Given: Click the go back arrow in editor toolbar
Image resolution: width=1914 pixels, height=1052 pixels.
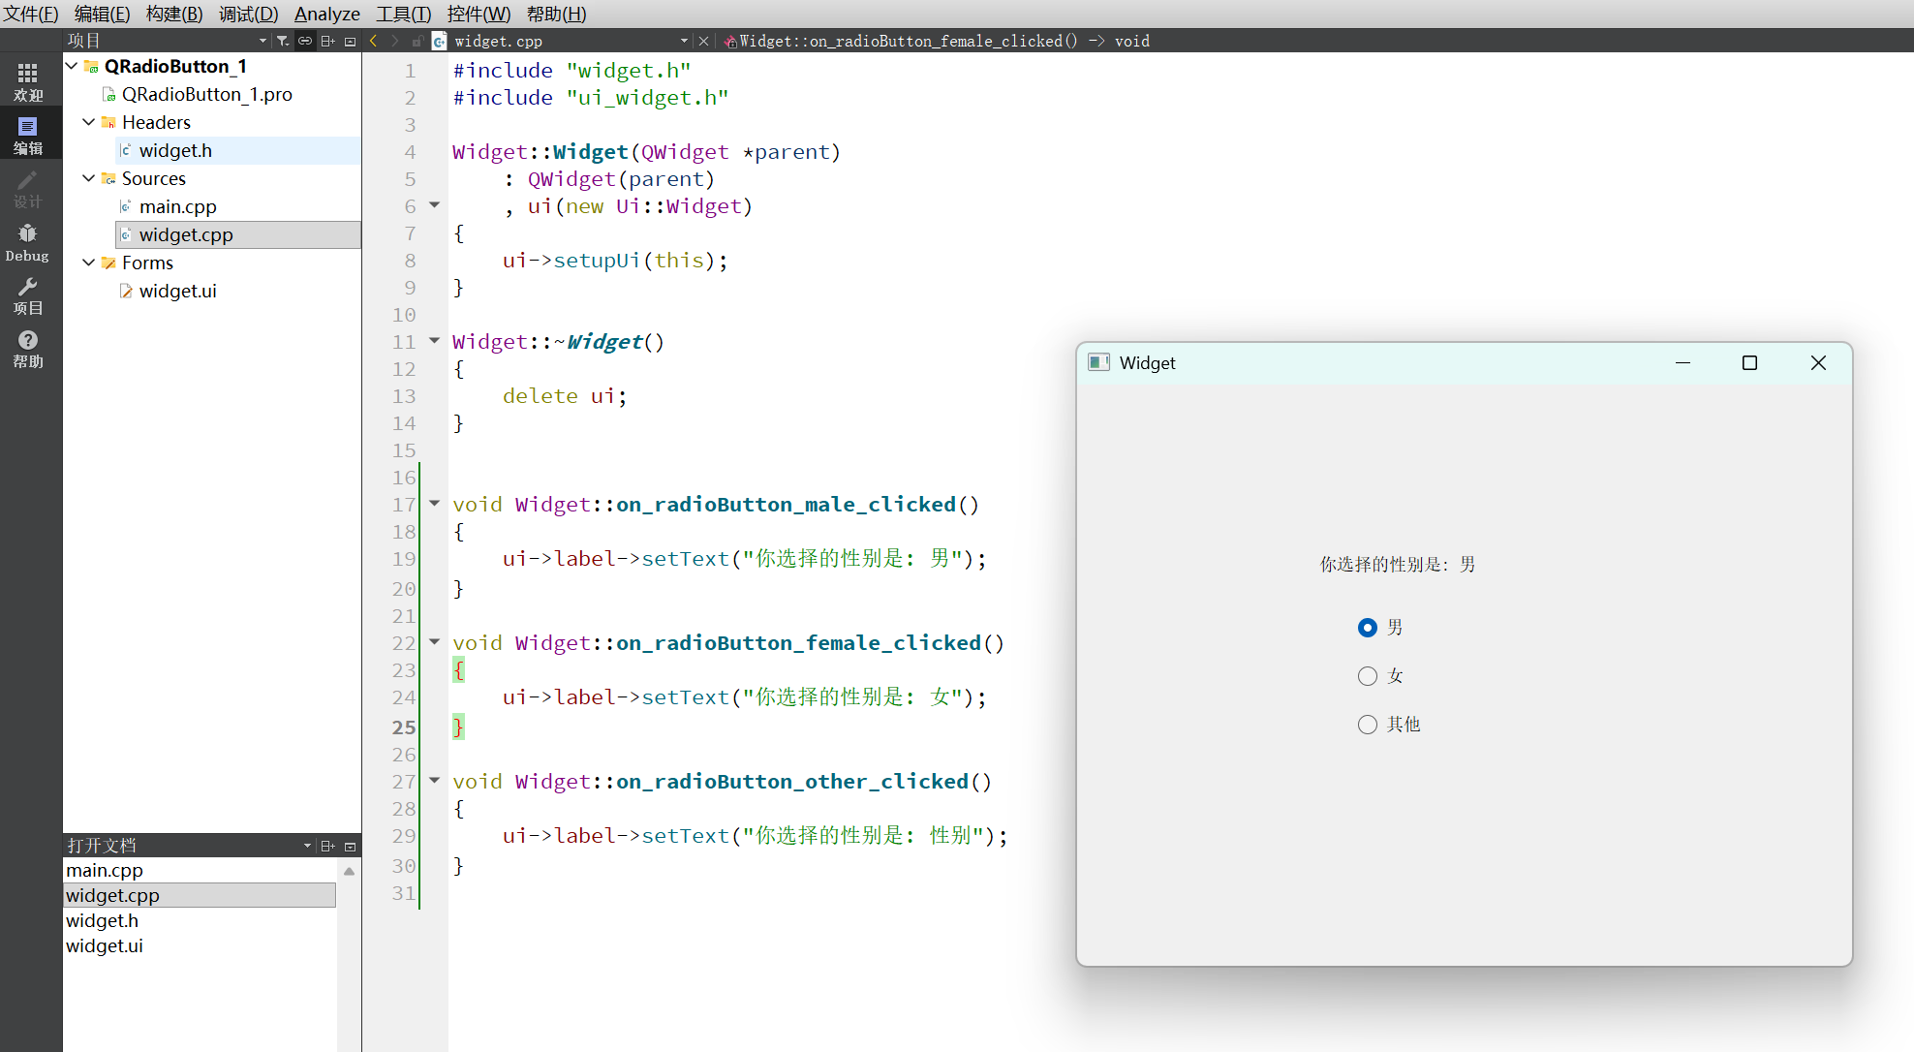Looking at the screenshot, I should tap(374, 41).
